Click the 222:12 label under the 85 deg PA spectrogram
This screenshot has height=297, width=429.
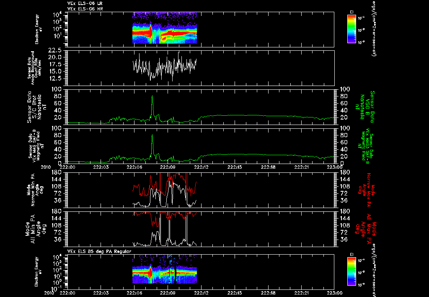(x=201, y=293)
